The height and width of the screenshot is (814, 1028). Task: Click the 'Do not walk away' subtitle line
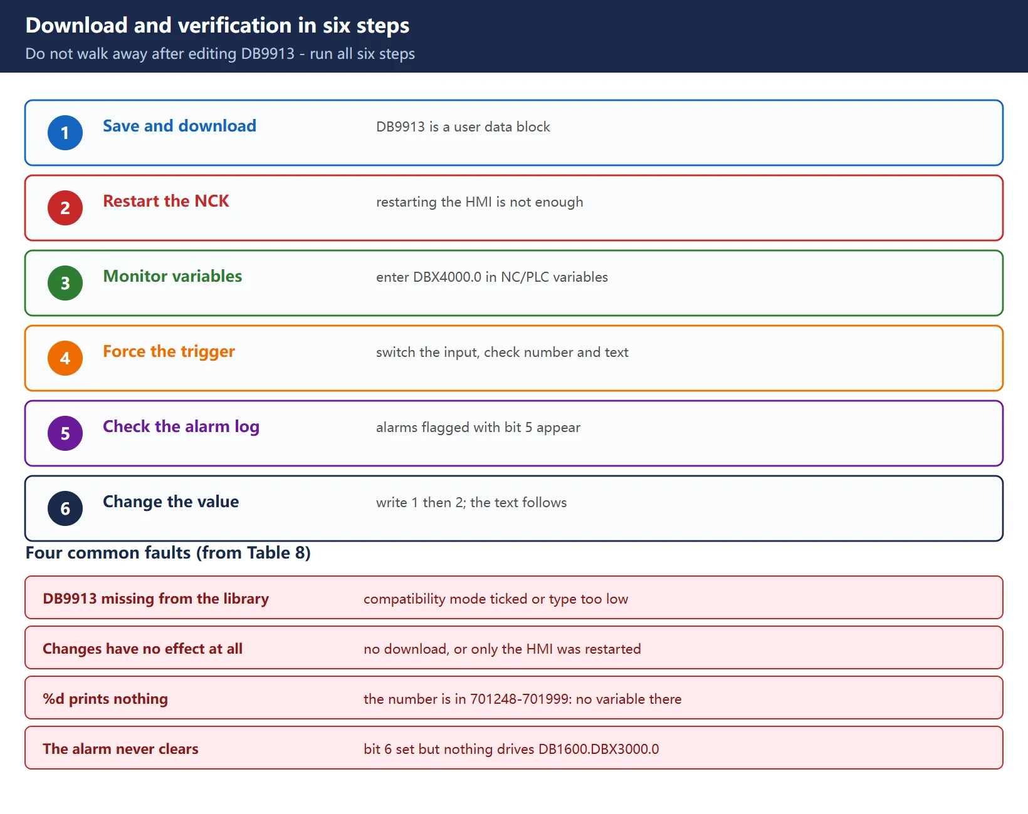click(x=220, y=54)
